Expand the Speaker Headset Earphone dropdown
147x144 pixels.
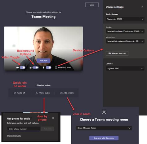(x=125, y=31)
